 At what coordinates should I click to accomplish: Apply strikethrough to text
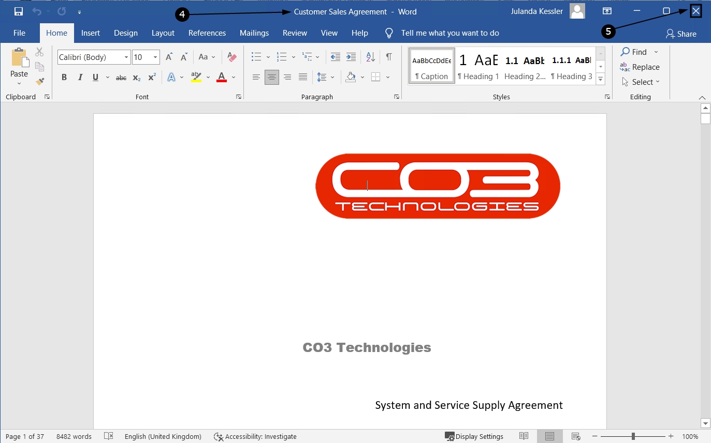click(x=121, y=78)
